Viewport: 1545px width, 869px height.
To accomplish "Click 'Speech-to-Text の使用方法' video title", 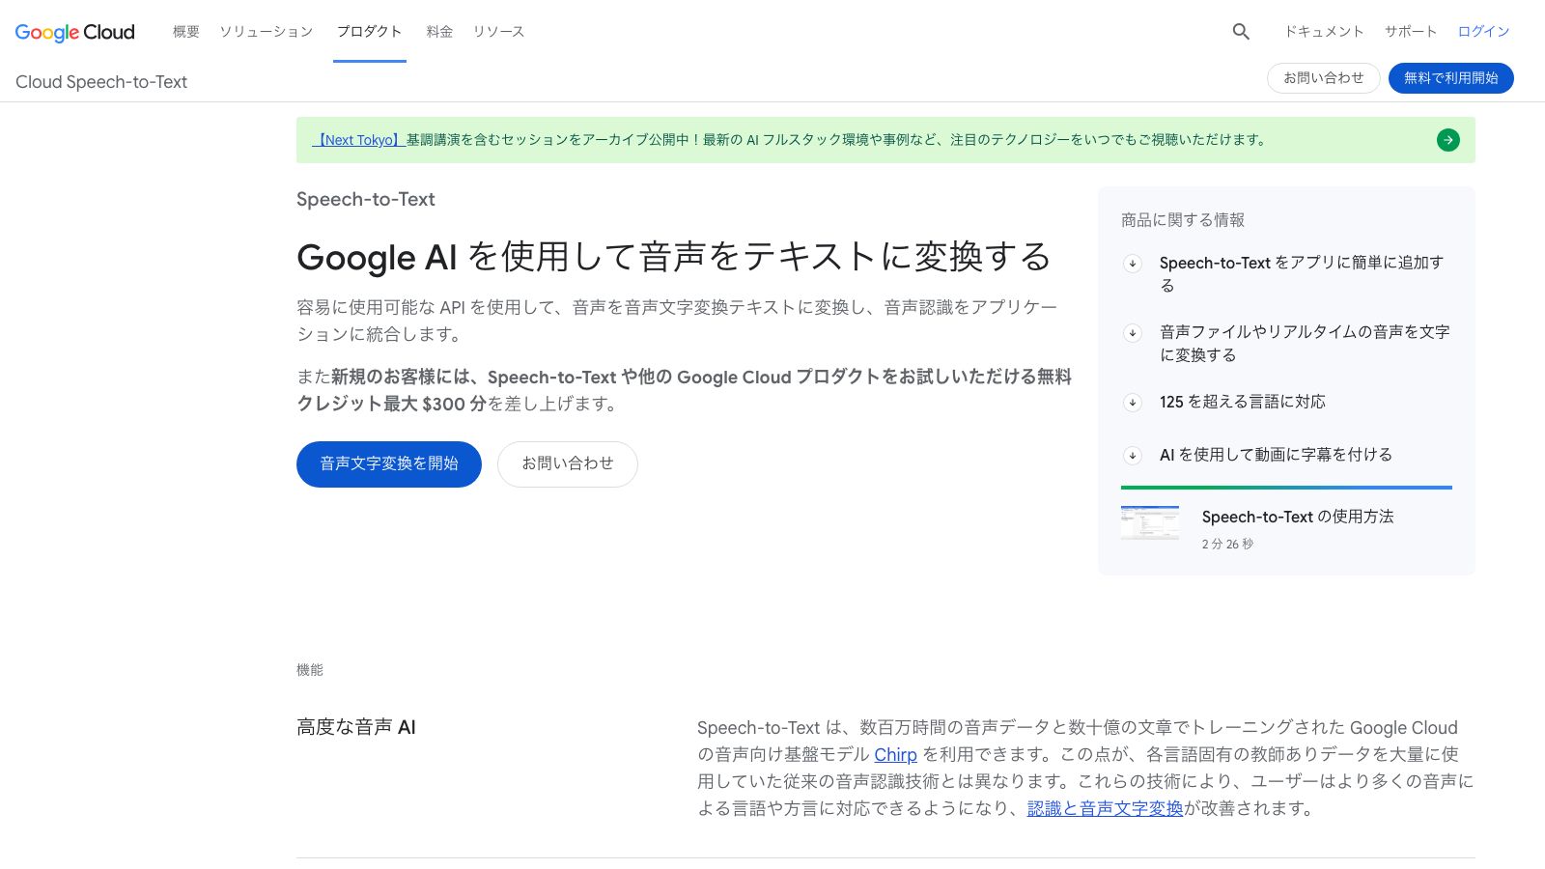I will pyautogui.click(x=1298, y=517).
